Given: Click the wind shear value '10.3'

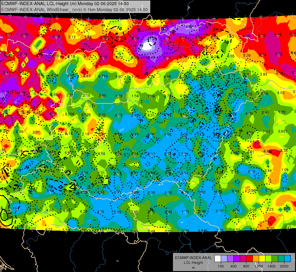Looking at the screenshot, I should [x=230, y=37].
